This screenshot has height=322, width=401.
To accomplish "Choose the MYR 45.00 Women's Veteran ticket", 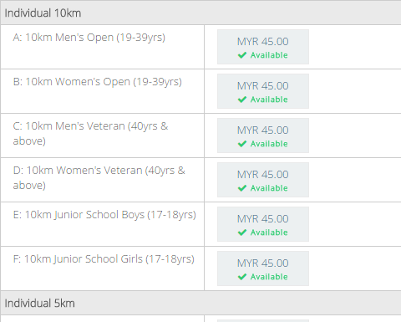I will click(x=263, y=180).
